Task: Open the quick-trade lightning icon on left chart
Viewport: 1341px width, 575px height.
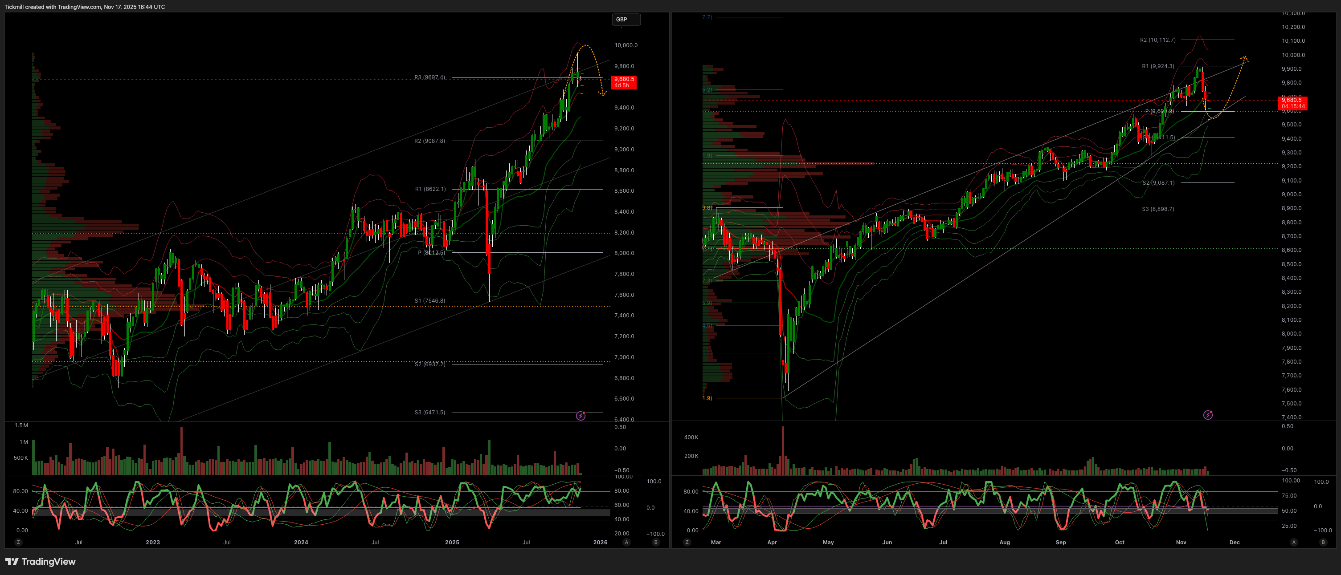Action: pos(581,415)
